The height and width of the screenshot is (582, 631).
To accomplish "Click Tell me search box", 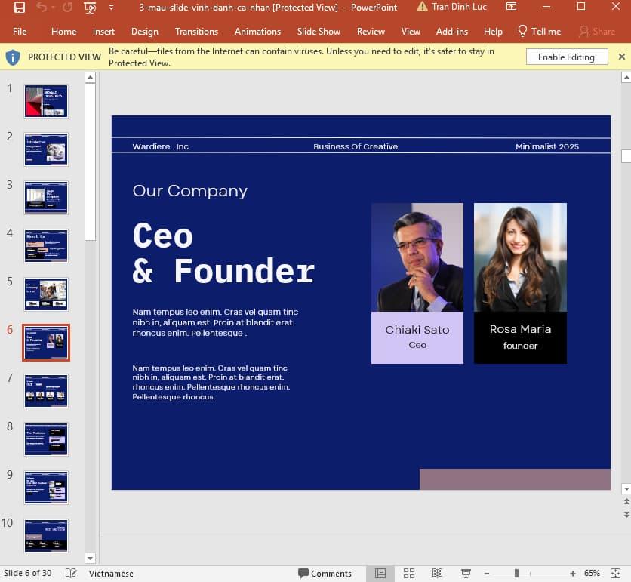I will click(539, 32).
